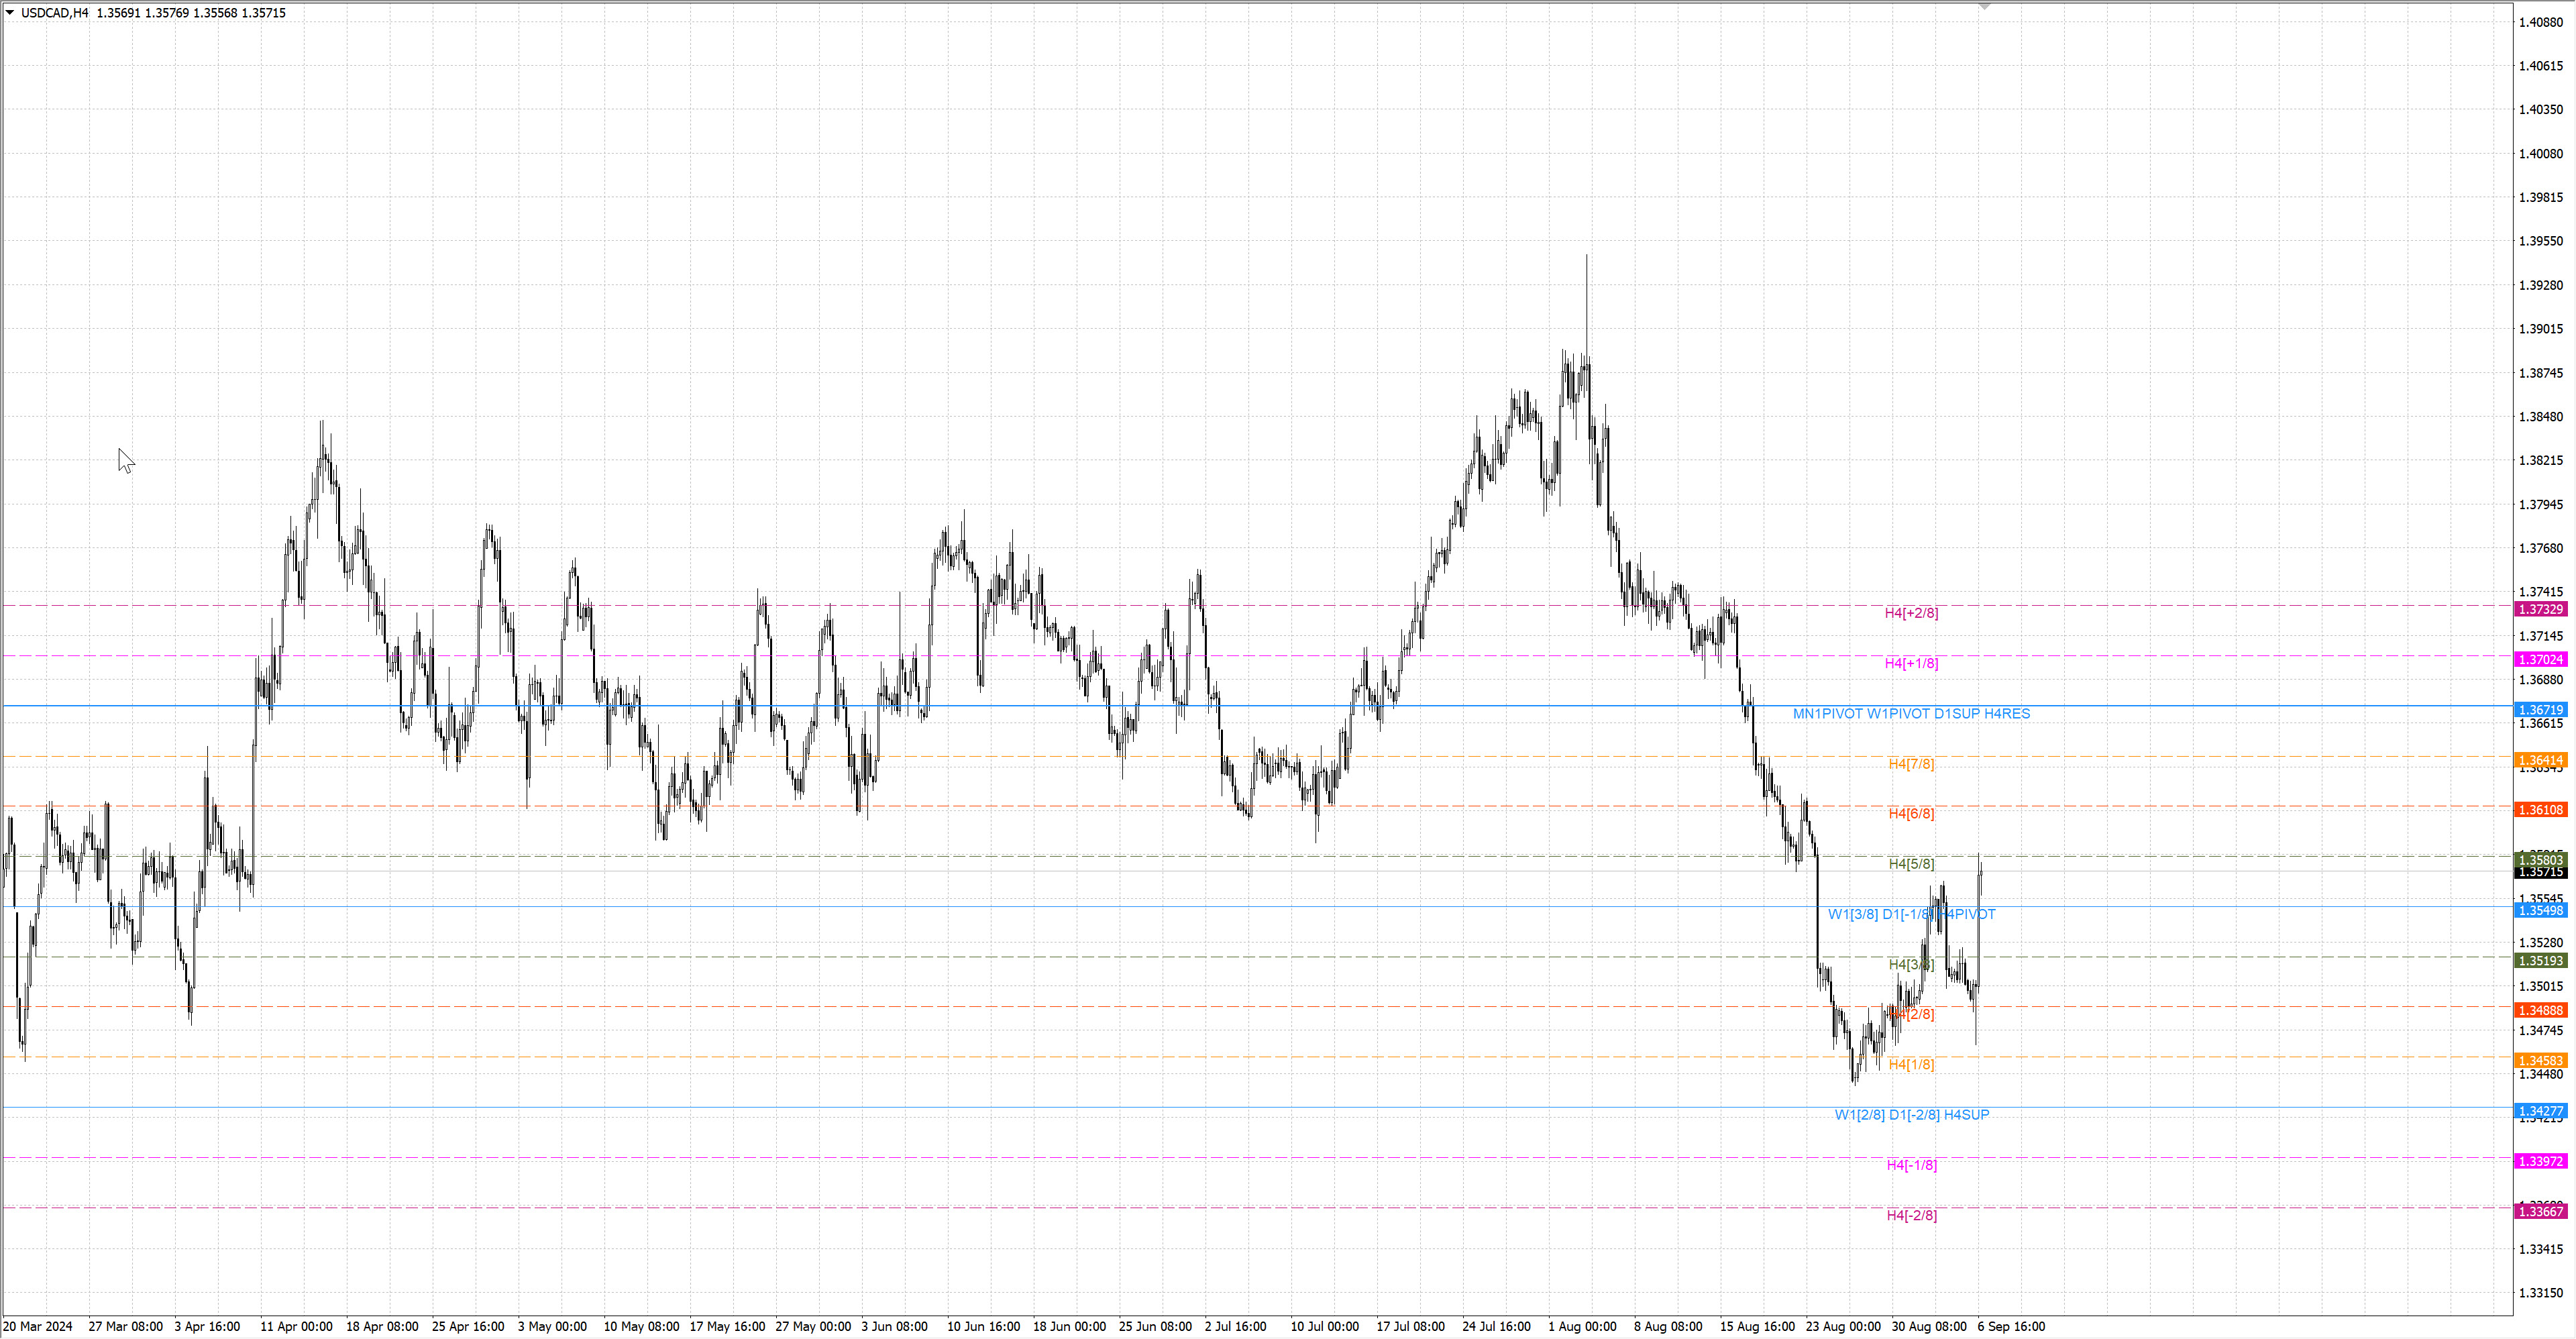The height and width of the screenshot is (1339, 2576).
Task: Click the orange 1.36414 price tag
Action: (2540, 761)
